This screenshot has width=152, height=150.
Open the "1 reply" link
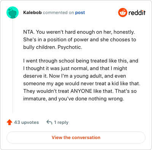click(x=61, y=122)
